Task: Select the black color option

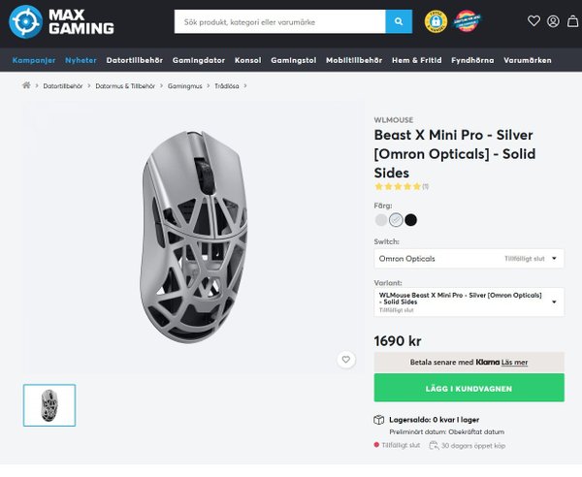Action: point(410,220)
